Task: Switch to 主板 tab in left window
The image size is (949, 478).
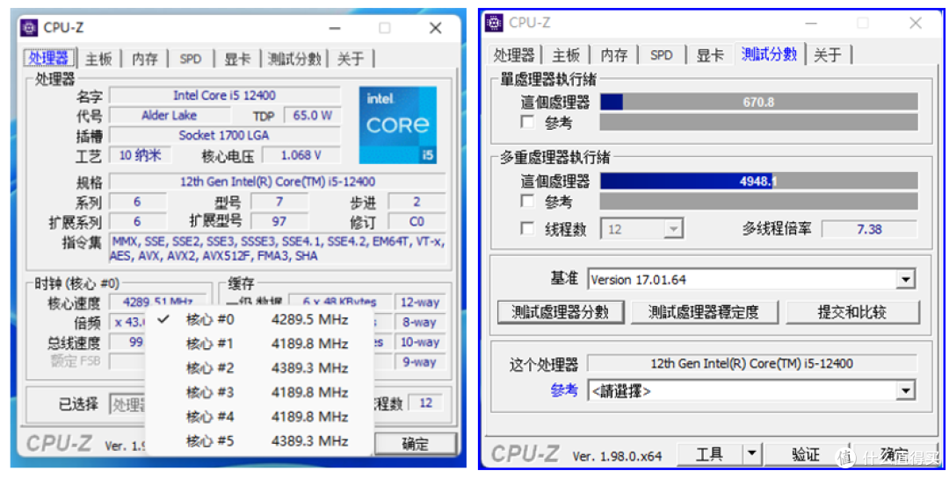Action: point(98,59)
